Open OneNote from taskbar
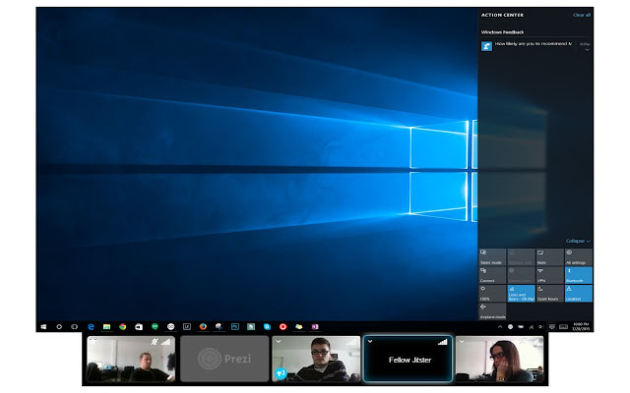The width and height of the screenshot is (630, 393). (x=315, y=327)
